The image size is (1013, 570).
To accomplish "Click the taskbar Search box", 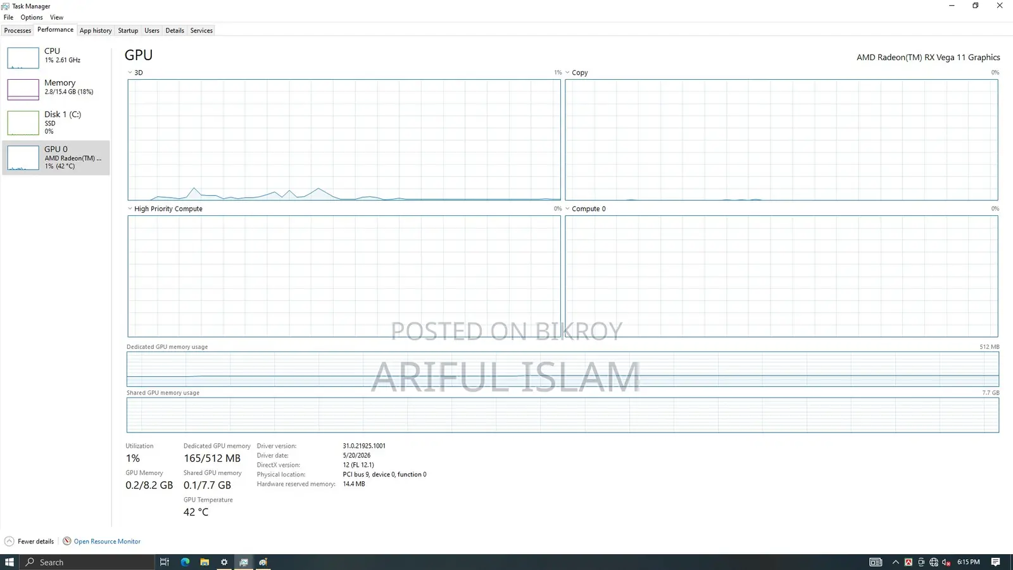I will click(x=87, y=562).
